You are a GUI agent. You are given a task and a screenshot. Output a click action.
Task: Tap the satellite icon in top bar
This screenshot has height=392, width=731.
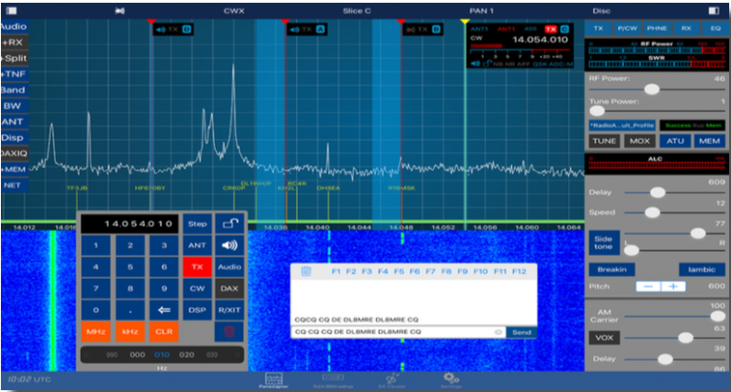[120, 10]
